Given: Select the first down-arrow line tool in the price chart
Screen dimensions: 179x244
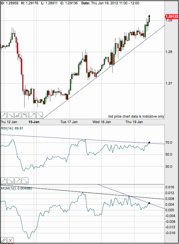Looking at the screenshot, I should [10, 115].
